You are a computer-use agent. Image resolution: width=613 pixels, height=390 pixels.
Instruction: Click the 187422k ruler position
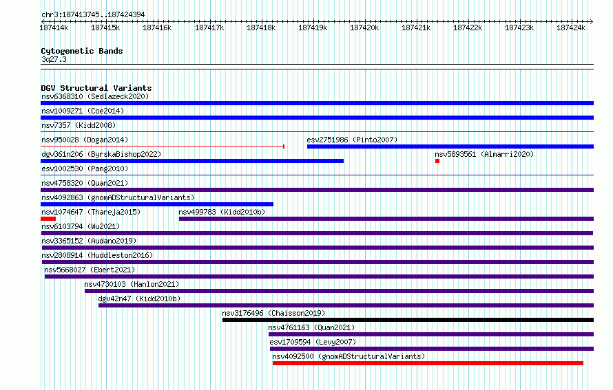468,28
